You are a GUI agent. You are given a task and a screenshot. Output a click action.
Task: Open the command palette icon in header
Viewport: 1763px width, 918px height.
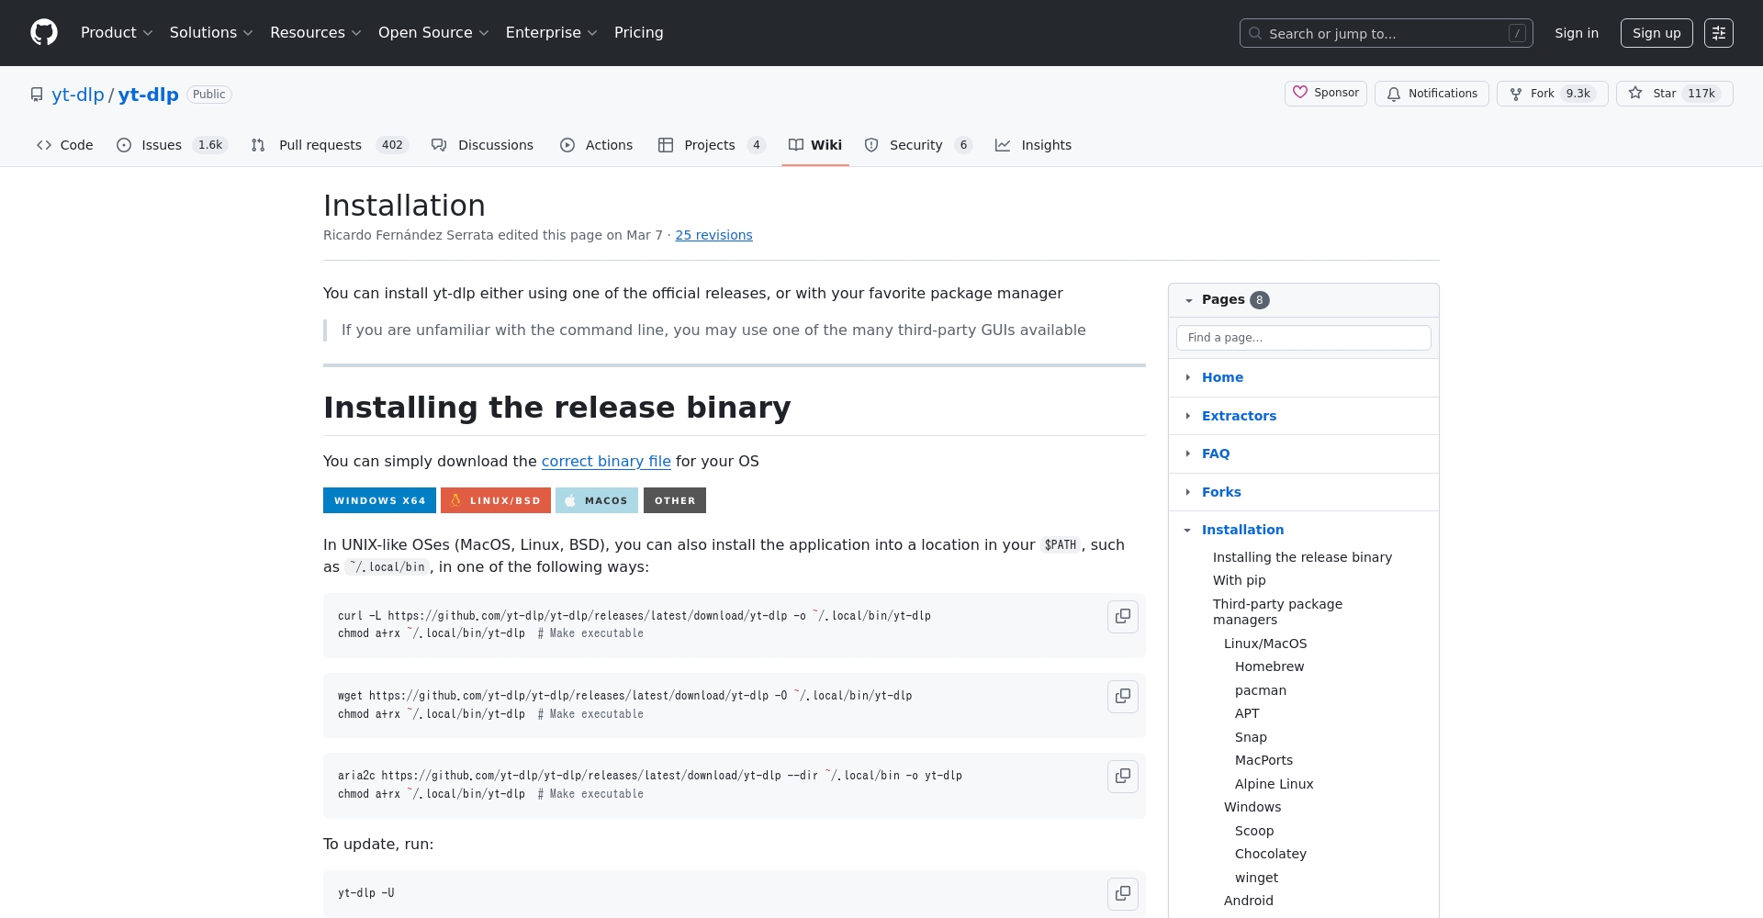1719,33
